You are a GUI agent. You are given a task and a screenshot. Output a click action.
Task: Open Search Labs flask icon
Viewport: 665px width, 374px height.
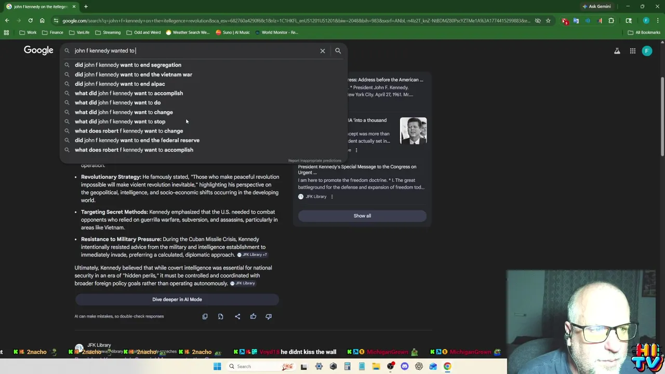click(x=617, y=51)
